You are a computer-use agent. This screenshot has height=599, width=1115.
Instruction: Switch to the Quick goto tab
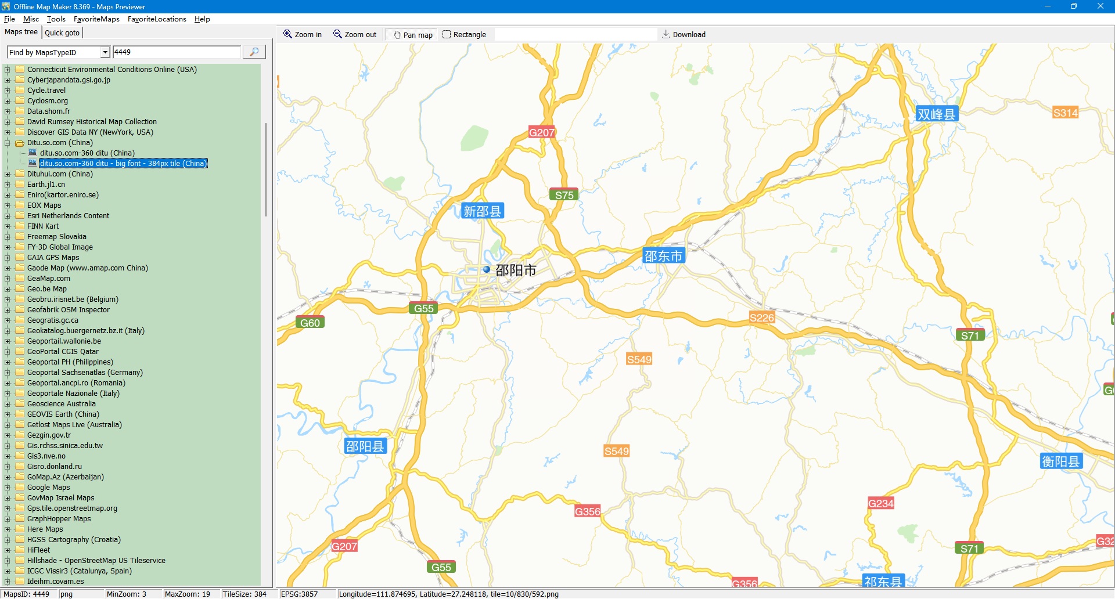tap(62, 33)
